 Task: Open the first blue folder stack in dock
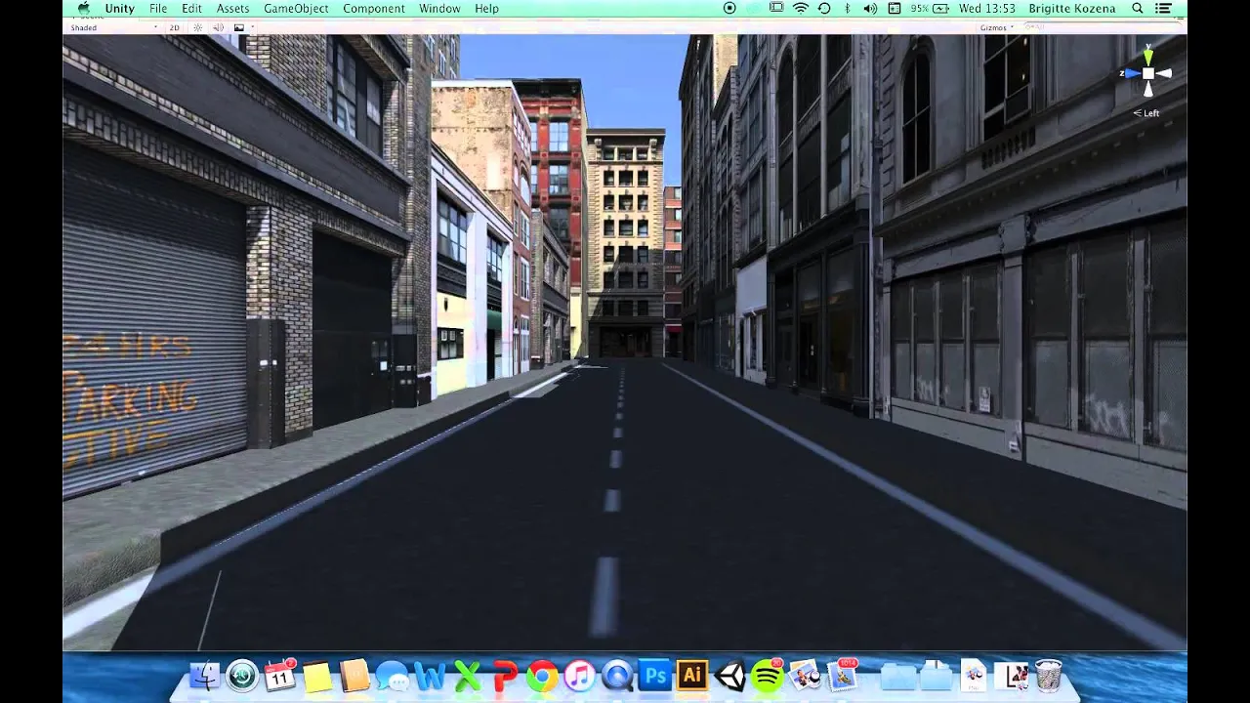pyautogui.click(x=898, y=676)
